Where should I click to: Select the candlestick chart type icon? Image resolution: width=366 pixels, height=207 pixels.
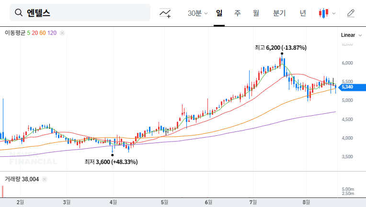click(324, 13)
